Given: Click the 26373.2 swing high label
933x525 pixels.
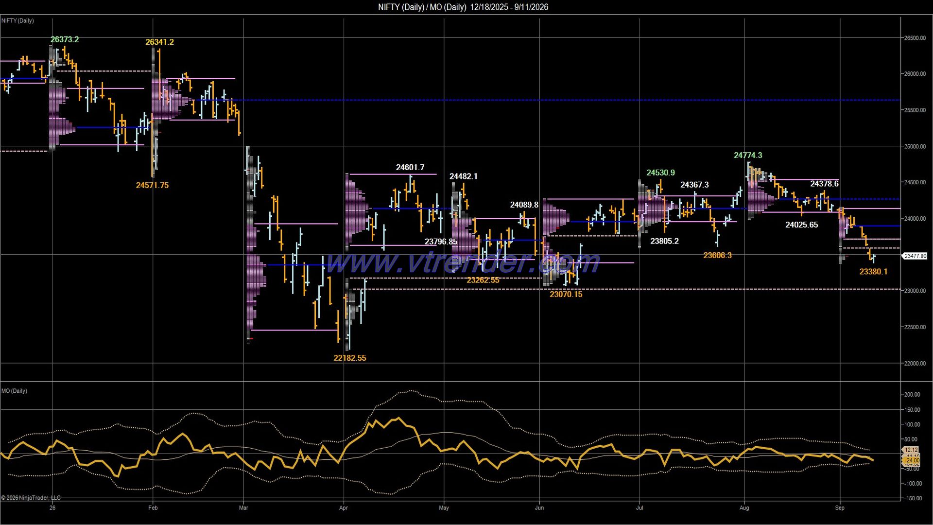Looking at the screenshot, I should tap(65, 39).
